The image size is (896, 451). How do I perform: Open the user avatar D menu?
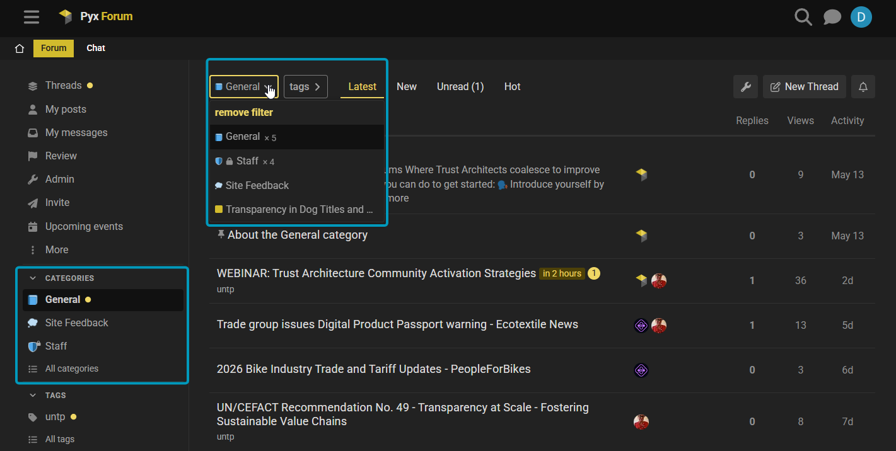pos(861,17)
